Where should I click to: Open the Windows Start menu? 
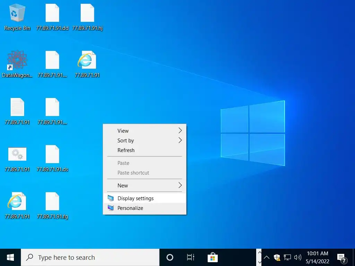coord(10,257)
